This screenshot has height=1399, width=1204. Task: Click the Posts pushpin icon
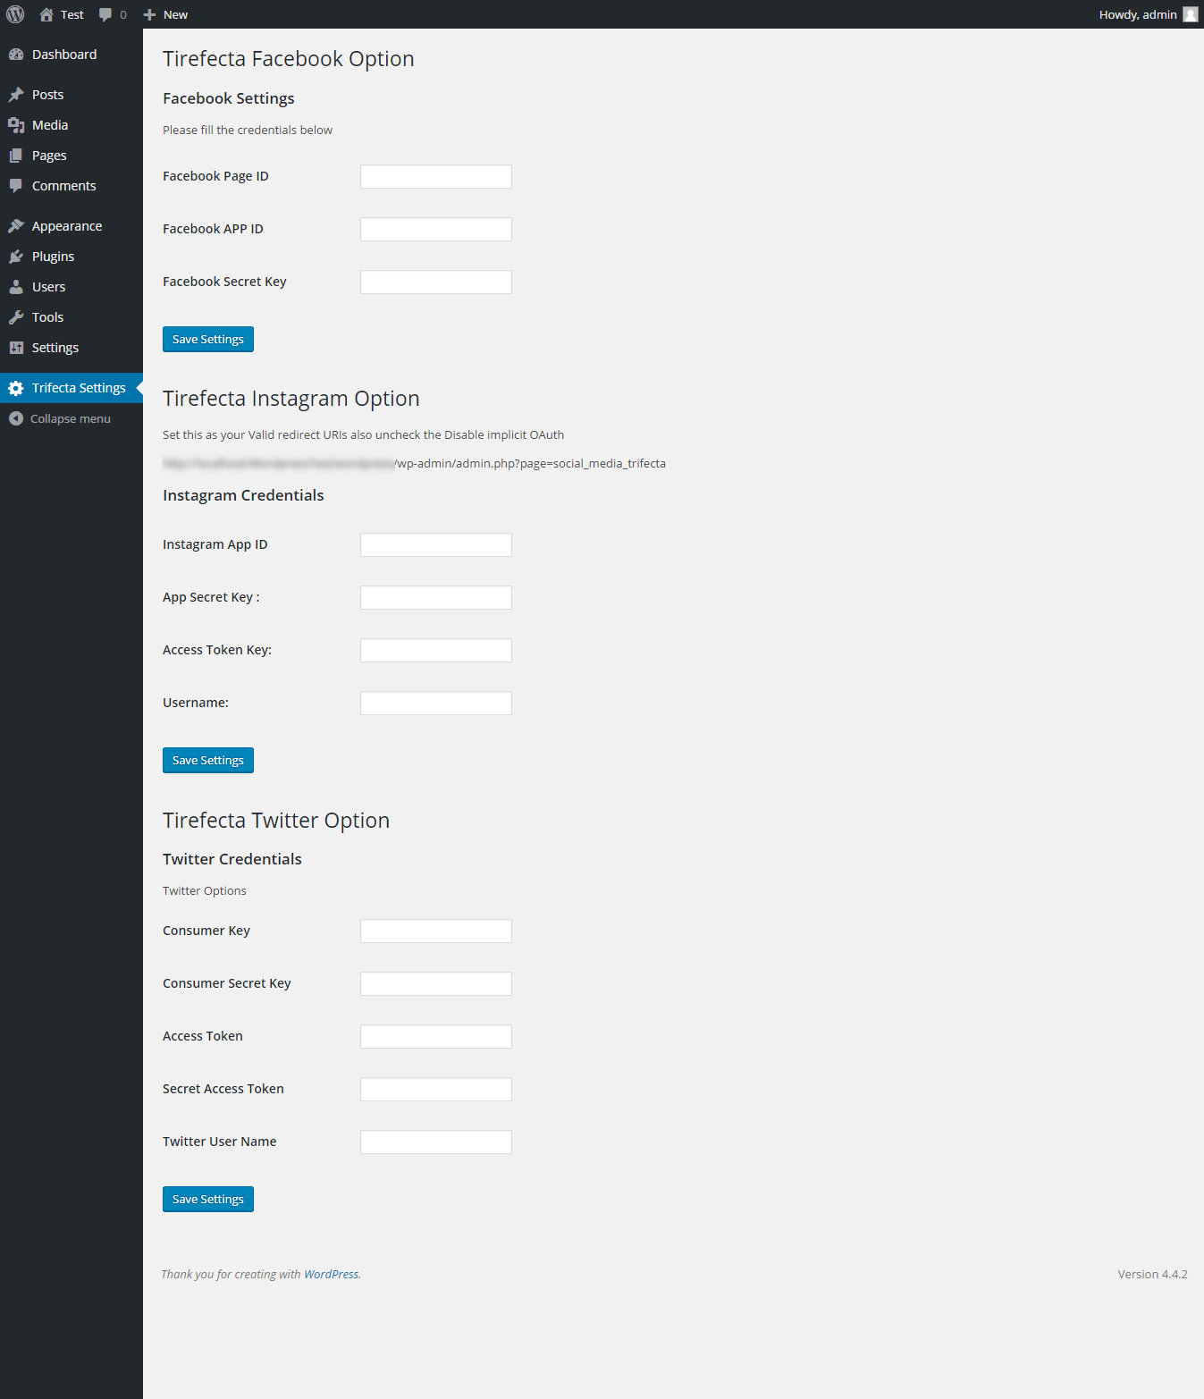16,95
